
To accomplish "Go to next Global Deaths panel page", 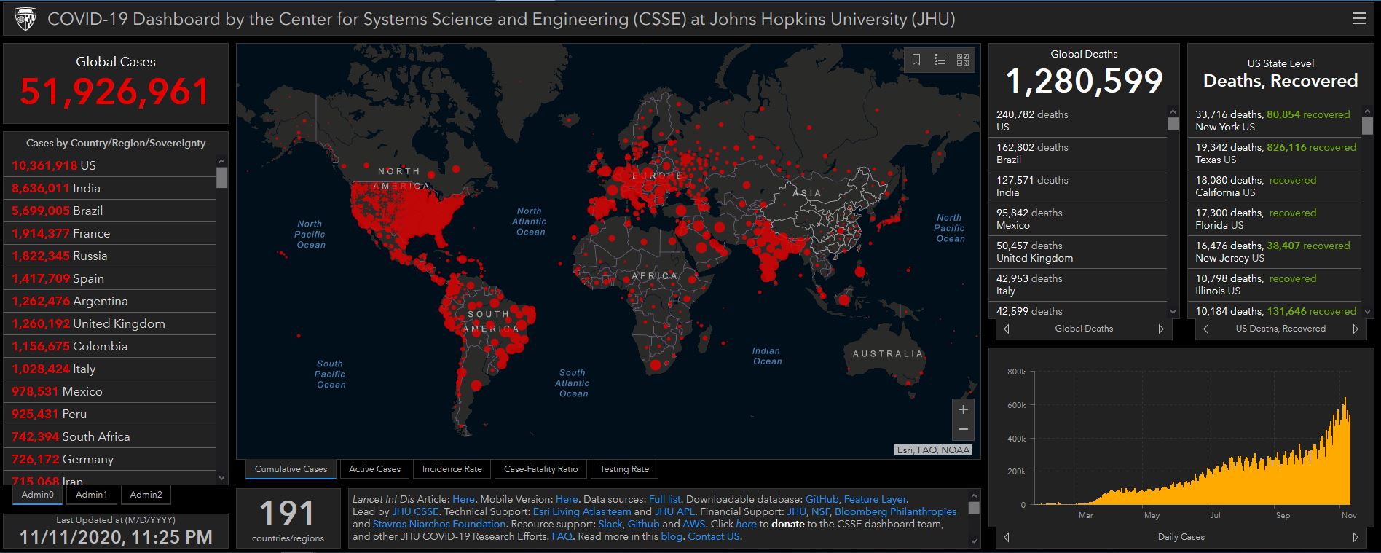I will coord(1161,329).
